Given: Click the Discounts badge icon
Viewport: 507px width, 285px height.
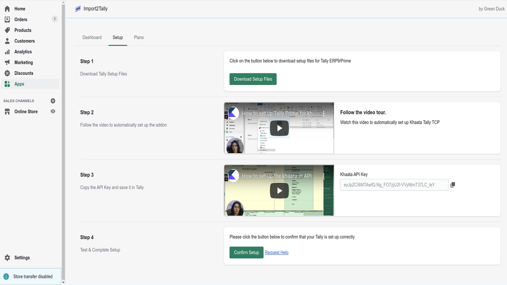Looking at the screenshot, I should click(x=7, y=73).
